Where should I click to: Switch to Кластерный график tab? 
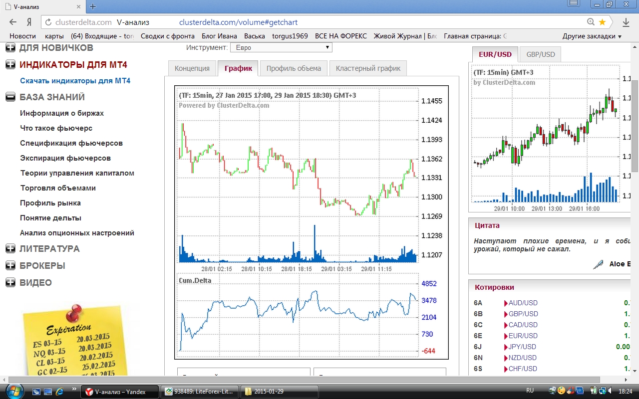(368, 68)
